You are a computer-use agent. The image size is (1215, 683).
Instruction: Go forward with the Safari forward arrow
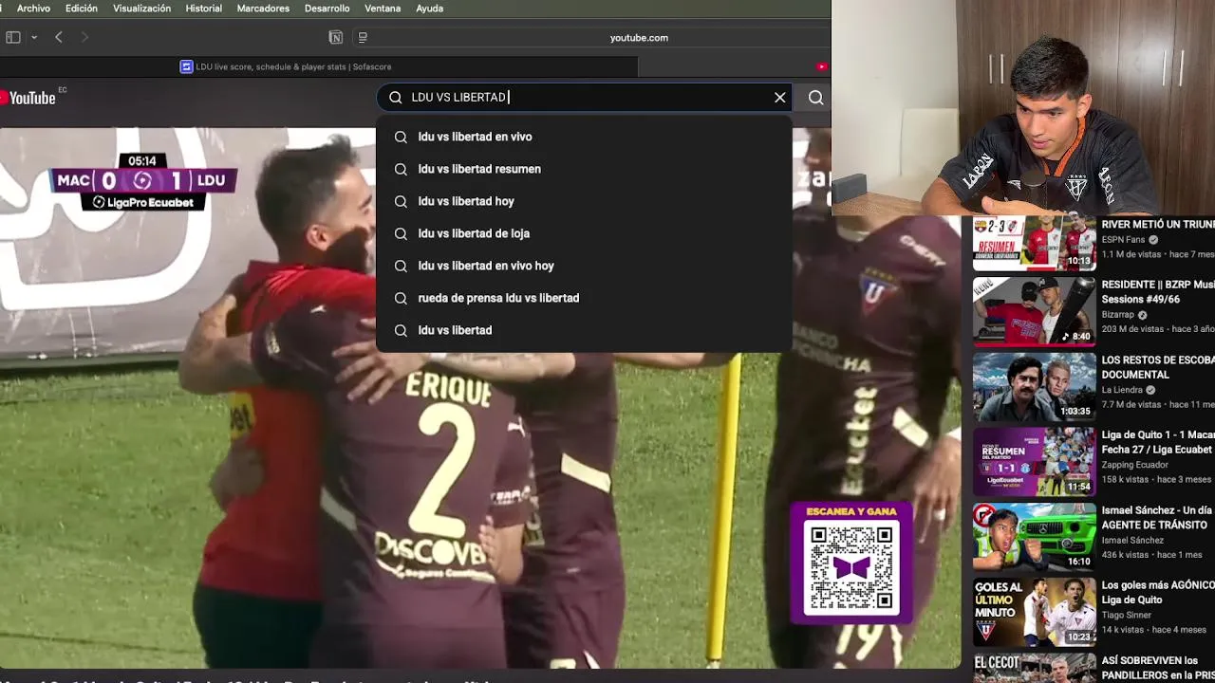tap(84, 37)
